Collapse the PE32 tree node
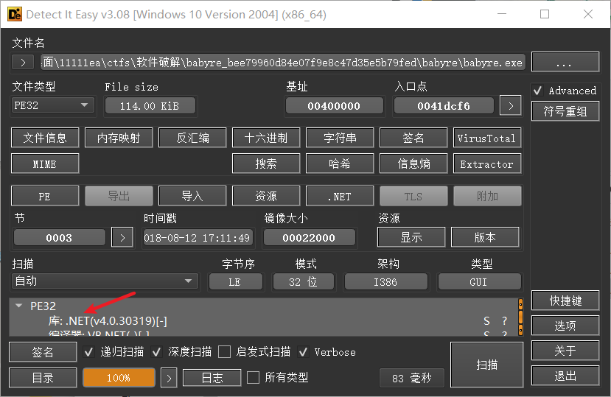This screenshot has height=397, width=611. click(x=18, y=306)
